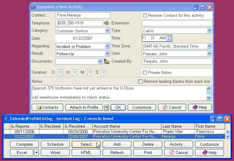Sort by the IL-Resolved column header

[51, 126]
